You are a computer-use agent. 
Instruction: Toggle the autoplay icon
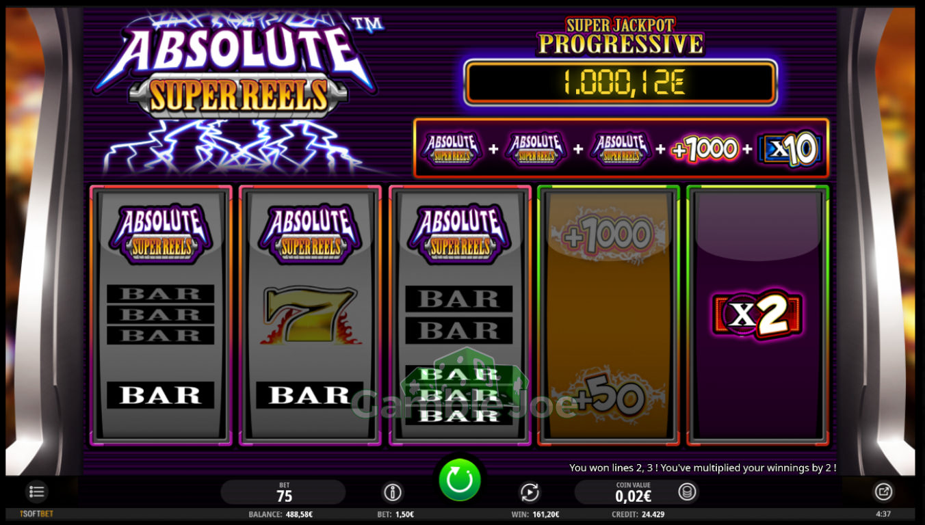pyautogui.click(x=530, y=492)
